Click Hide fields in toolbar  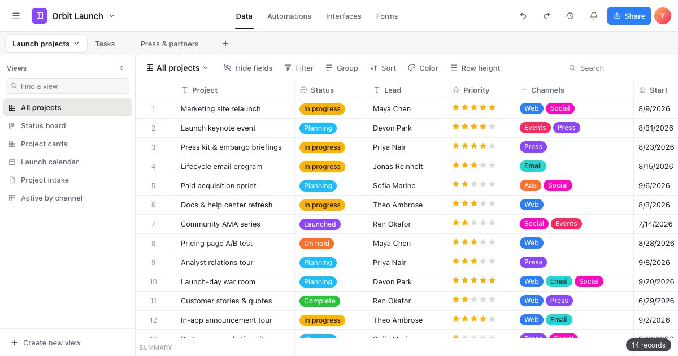coord(248,68)
